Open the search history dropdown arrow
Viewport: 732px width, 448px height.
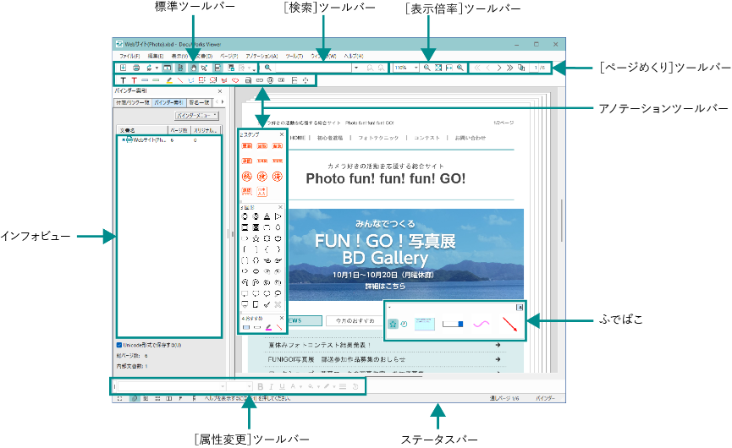(x=356, y=68)
